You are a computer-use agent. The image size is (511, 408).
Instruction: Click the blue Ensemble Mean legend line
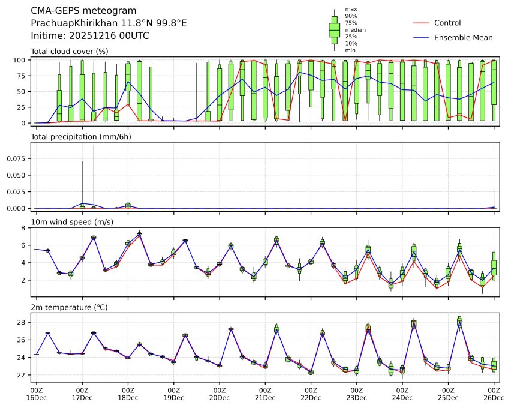[421, 38]
